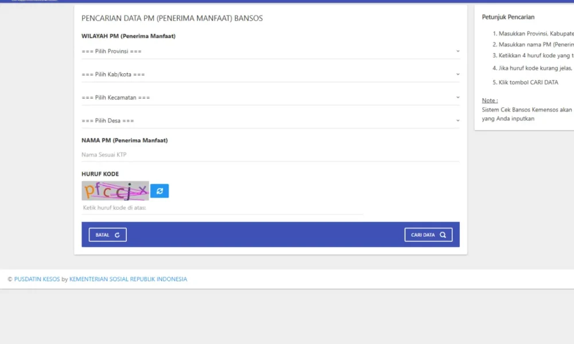
Task: Refresh the captcha code image
Action: (160, 191)
